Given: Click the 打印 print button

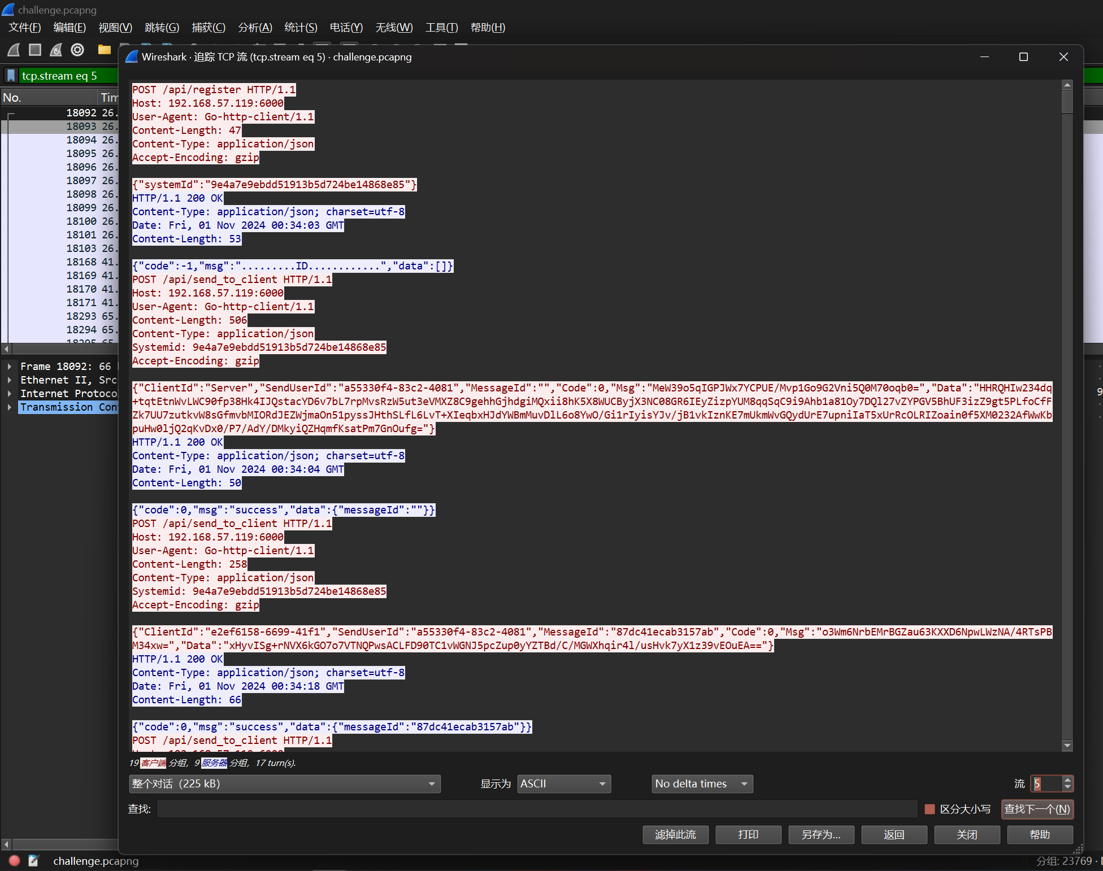Looking at the screenshot, I should [748, 835].
